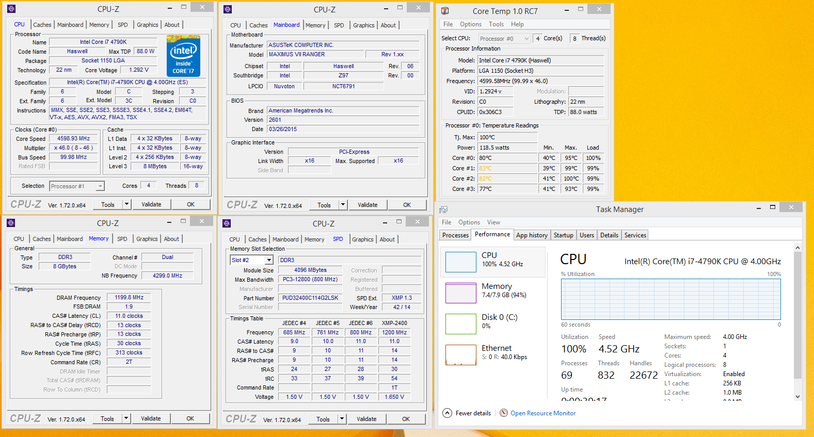Select the CPU tab in the CPU-Z Memory window

tap(19, 239)
